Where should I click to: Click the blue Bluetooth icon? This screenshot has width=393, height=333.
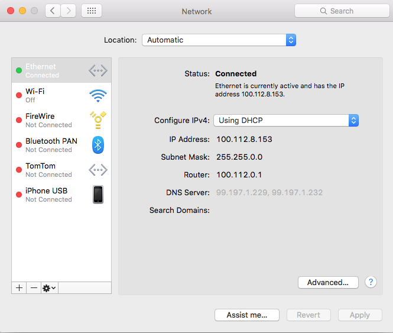(98, 145)
